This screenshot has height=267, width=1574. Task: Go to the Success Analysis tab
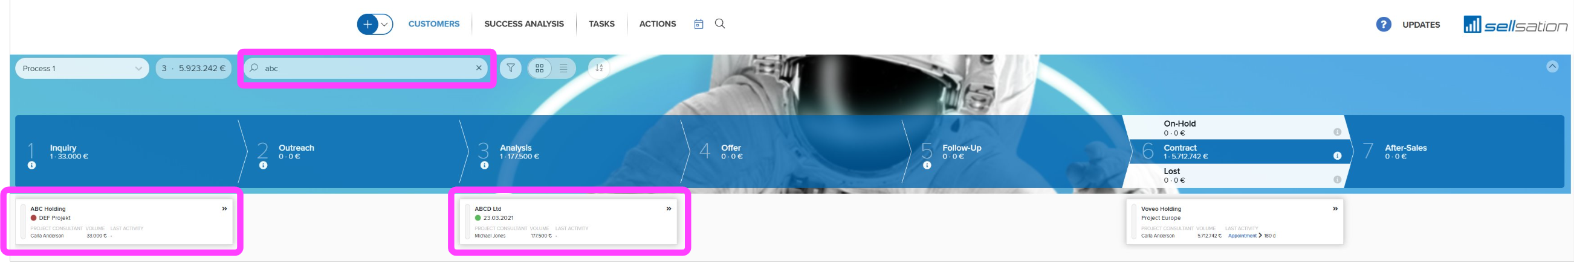(523, 24)
